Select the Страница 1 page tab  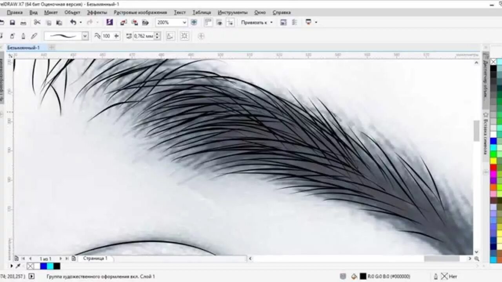95,258
